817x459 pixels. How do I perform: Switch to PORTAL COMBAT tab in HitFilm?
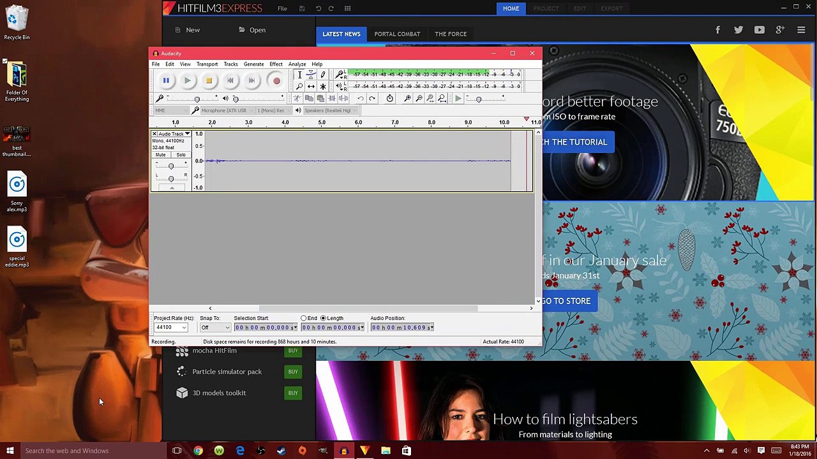(x=397, y=34)
